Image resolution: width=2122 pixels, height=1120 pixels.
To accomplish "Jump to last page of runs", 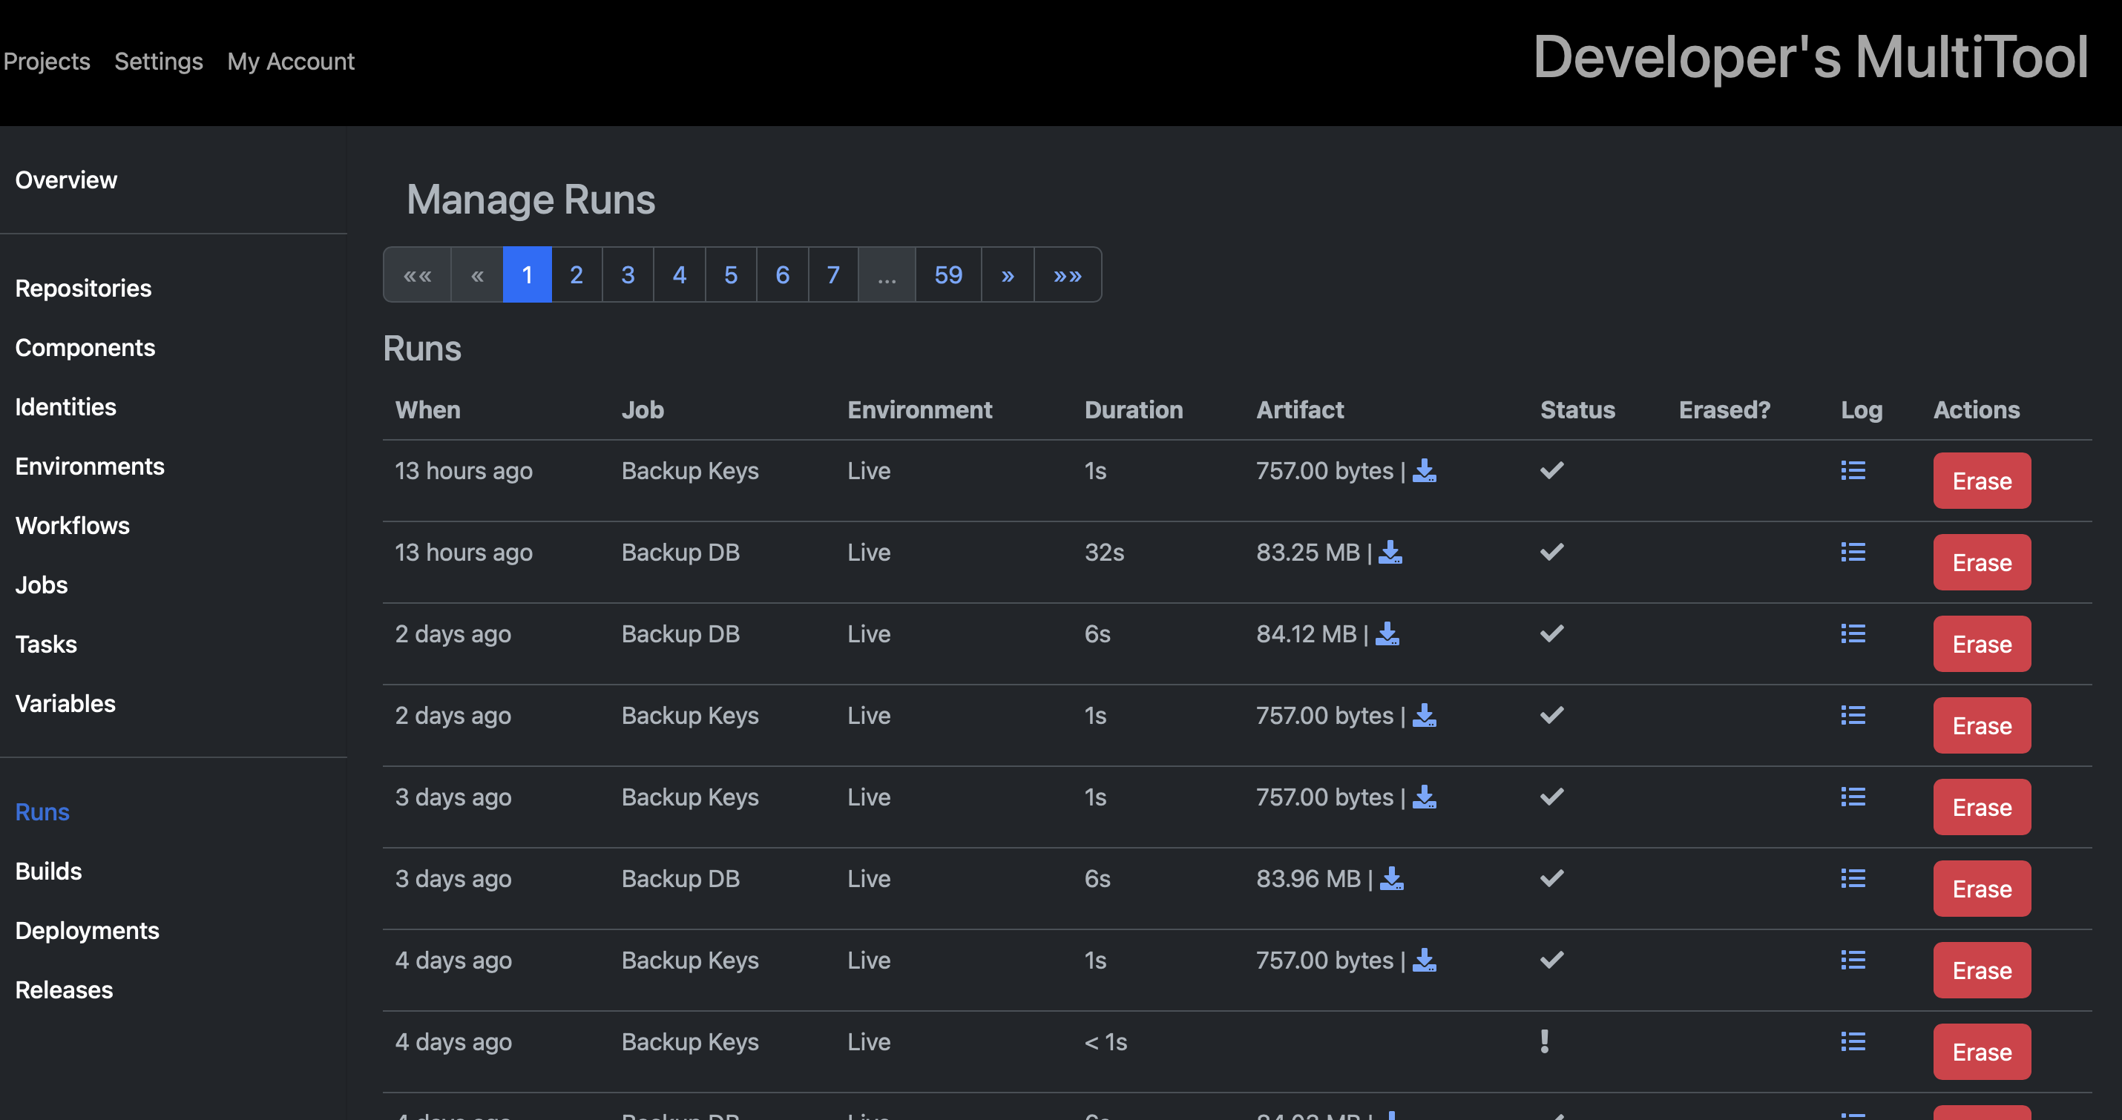I will [1068, 275].
